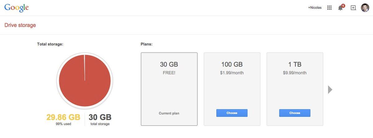Choose the 100 GB plan

232,113
